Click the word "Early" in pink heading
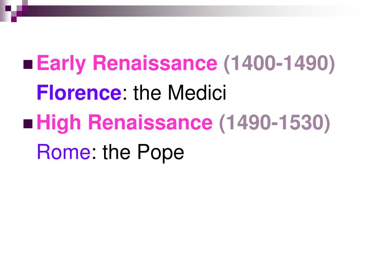This screenshot has width=370, height=278. pos(61,63)
